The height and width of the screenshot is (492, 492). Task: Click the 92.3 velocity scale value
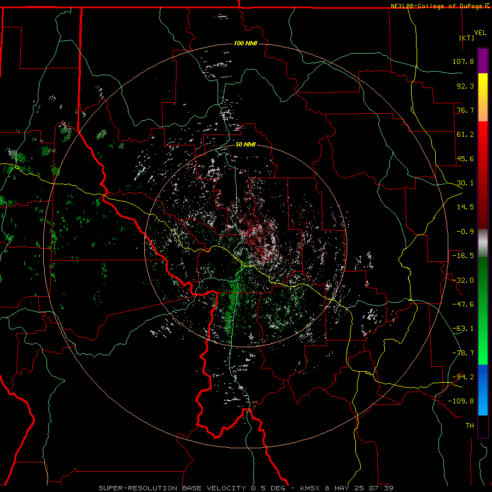pyautogui.click(x=465, y=86)
